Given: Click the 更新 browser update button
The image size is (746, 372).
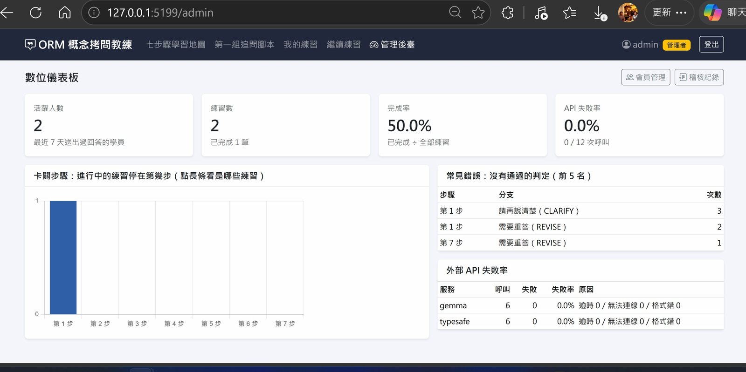Looking at the screenshot, I should (669, 13).
